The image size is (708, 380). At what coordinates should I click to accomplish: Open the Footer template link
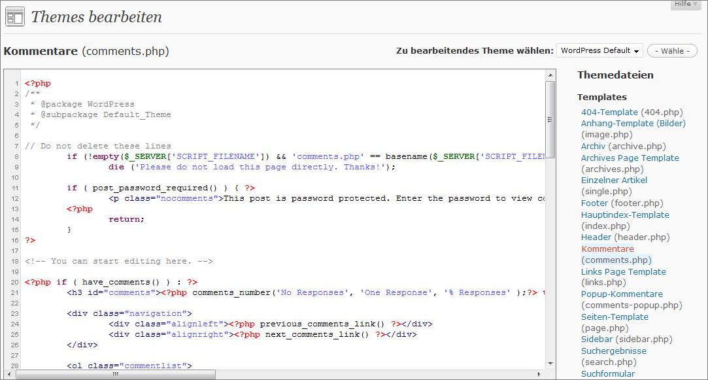(594, 203)
